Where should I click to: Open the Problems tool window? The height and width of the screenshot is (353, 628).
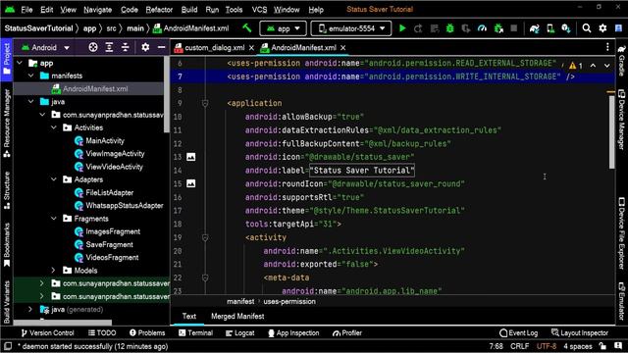147,332
